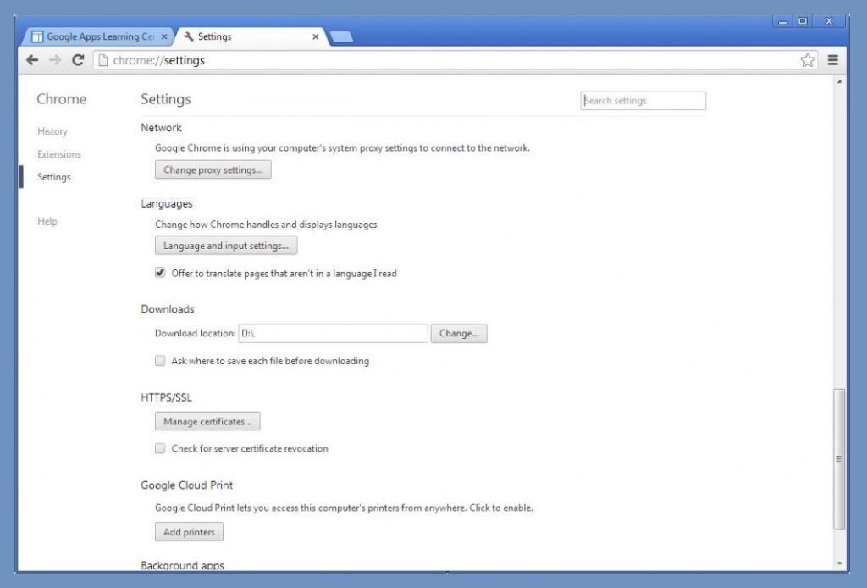Enable Ask where to save each file
The image size is (867, 588).
160,361
